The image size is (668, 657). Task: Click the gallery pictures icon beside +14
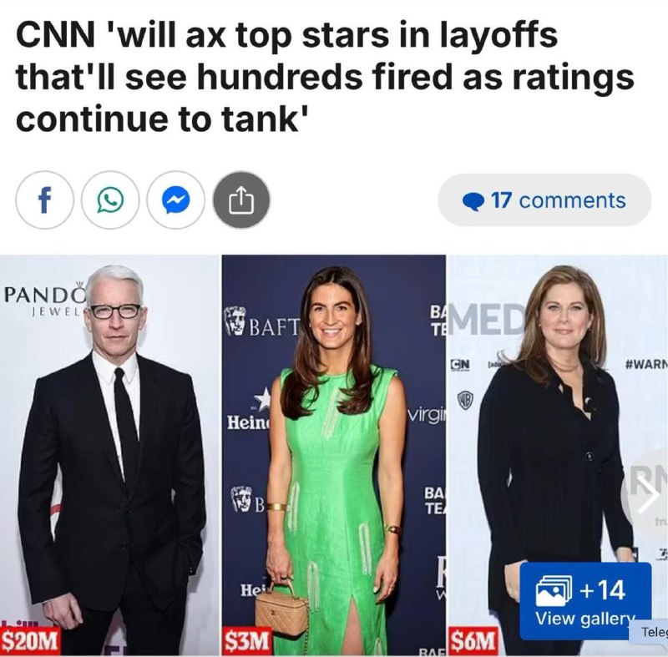(554, 590)
